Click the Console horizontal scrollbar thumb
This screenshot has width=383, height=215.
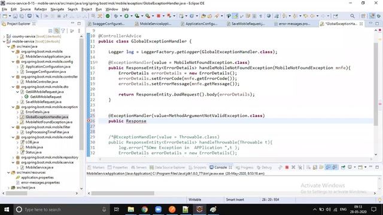point(123,193)
